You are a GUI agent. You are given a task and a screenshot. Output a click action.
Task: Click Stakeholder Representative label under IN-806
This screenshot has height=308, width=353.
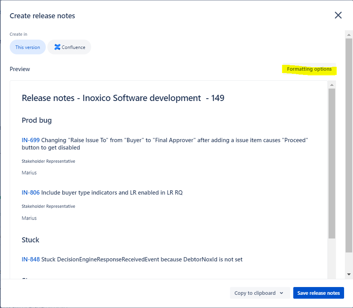pos(48,206)
